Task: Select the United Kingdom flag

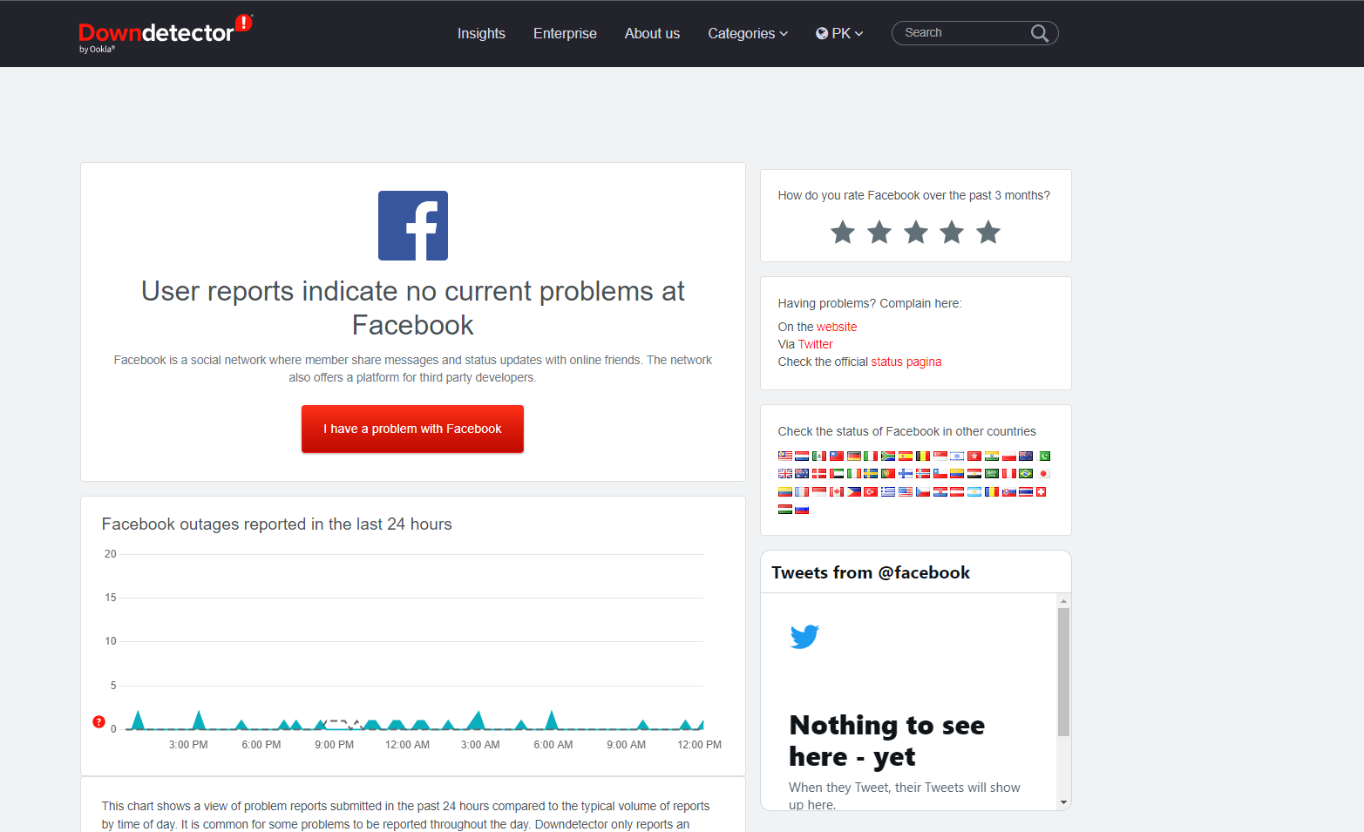Action: 785,474
